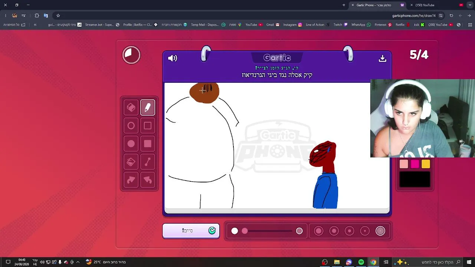Select the eraser tool
Screen dimensions: 475x267
coord(131,108)
